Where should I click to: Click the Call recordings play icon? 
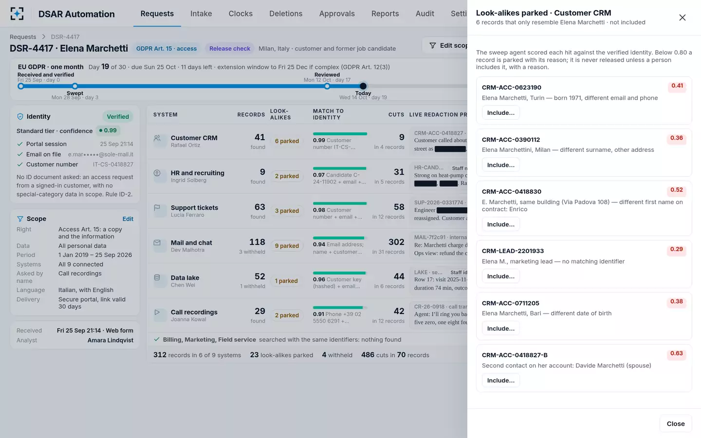(x=157, y=312)
